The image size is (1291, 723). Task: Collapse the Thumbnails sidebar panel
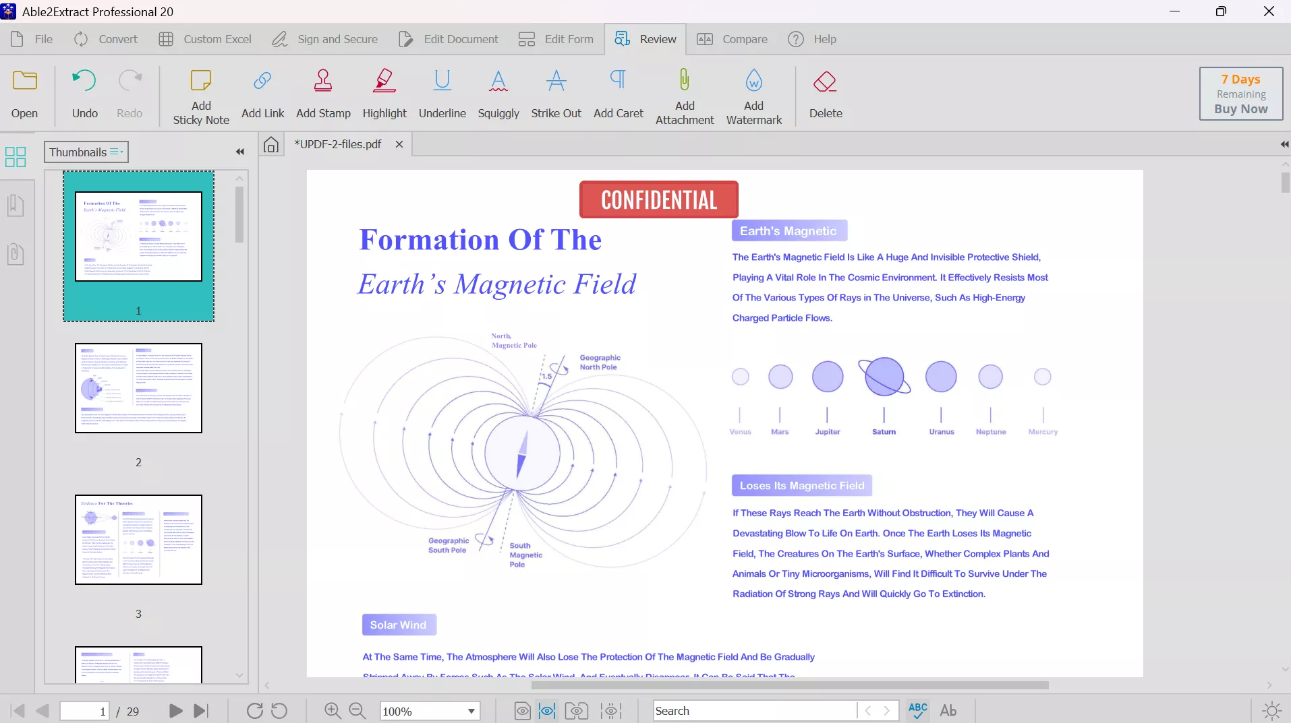[x=240, y=152]
